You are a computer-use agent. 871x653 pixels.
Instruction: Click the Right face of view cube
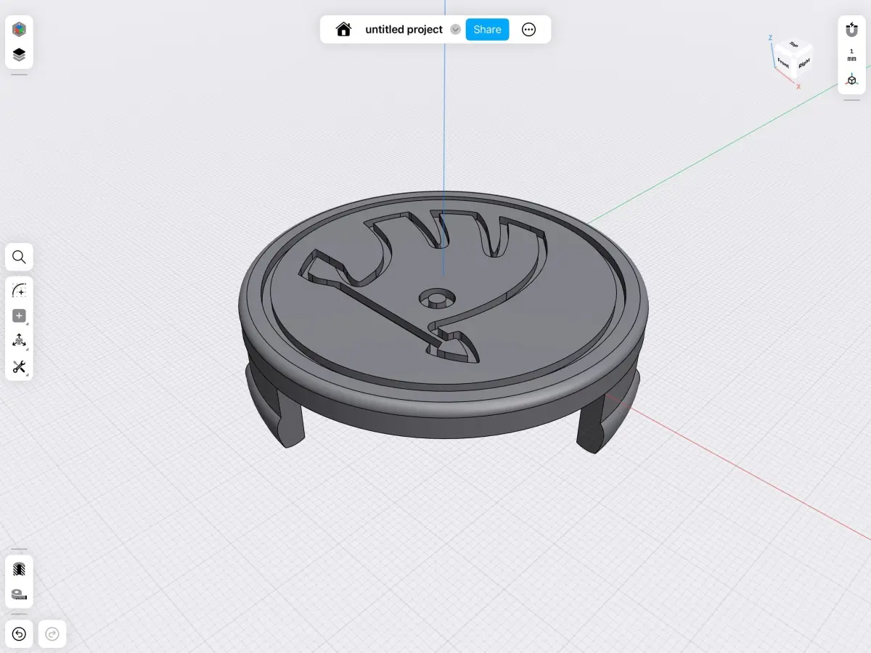click(x=803, y=65)
